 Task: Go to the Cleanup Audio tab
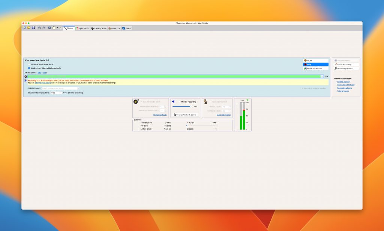99,28
